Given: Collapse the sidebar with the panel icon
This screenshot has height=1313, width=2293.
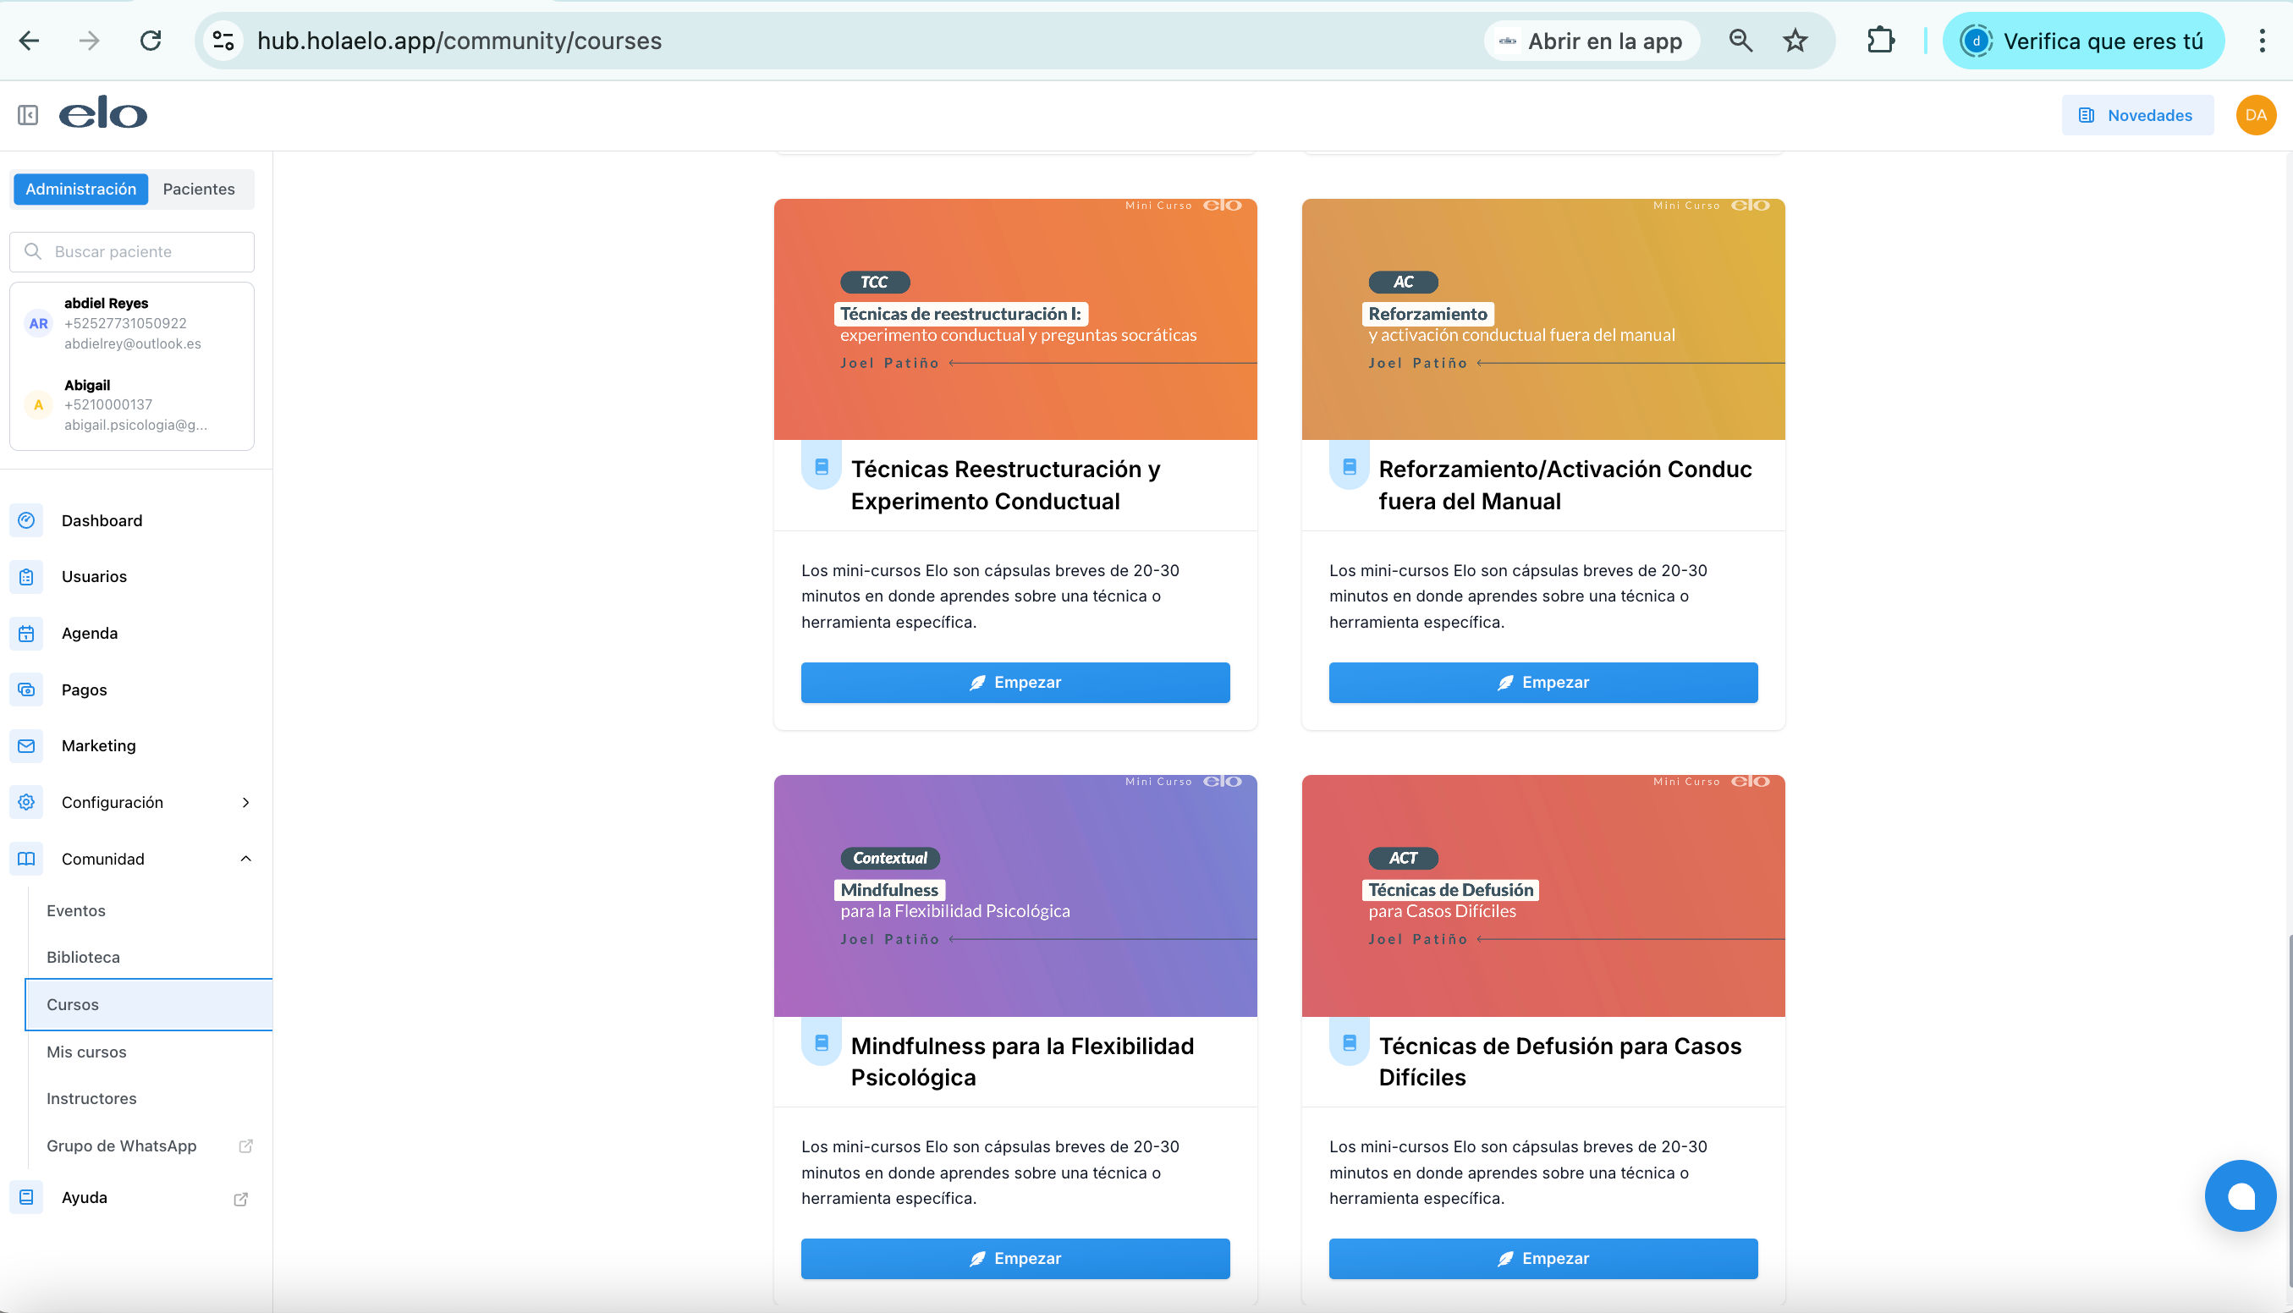Looking at the screenshot, I should click(x=28, y=114).
